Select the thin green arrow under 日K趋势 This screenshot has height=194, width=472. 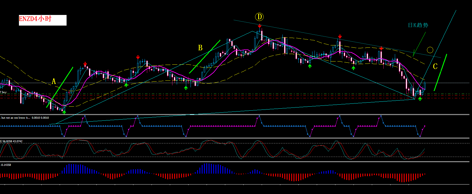tap(419, 44)
